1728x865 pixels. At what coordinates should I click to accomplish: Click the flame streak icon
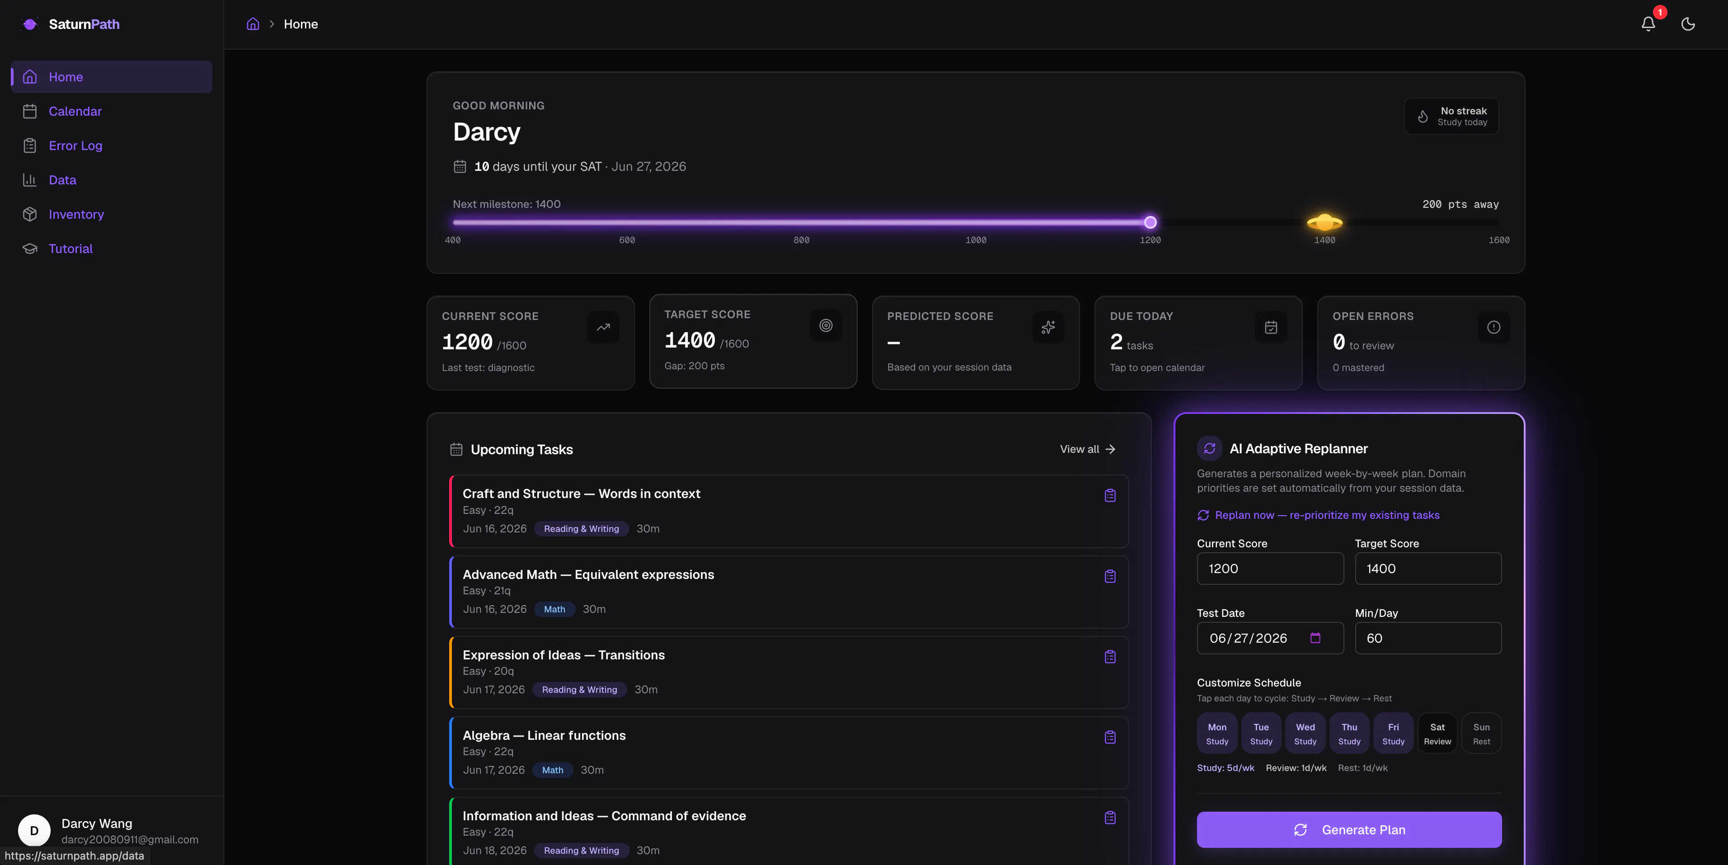click(x=1422, y=116)
